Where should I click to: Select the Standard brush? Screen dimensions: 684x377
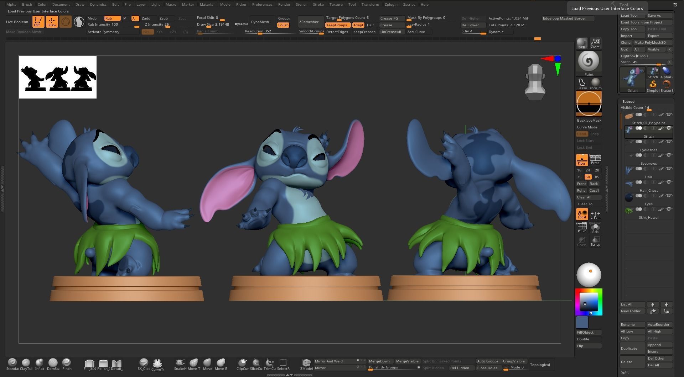pos(12,364)
